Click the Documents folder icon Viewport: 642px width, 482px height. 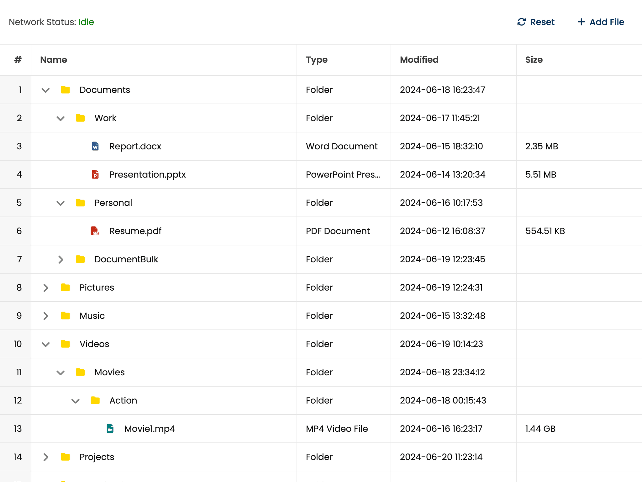pyautogui.click(x=65, y=90)
